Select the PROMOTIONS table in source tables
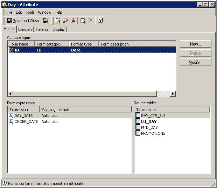Screen dimensions: 217x188 coord(153,133)
